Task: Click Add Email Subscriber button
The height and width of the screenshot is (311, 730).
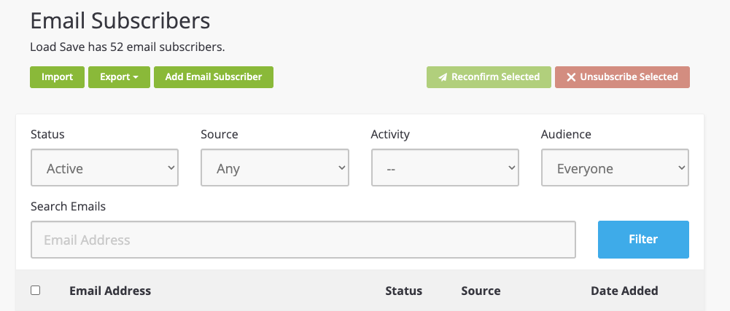Action: [213, 77]
